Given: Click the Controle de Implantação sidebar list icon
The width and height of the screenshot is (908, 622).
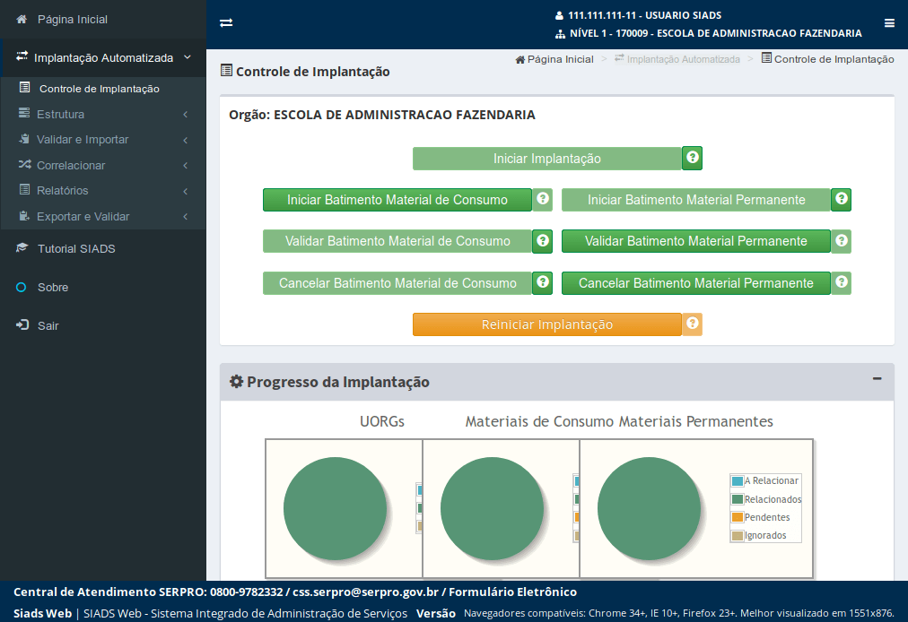Looking at the screenshot, I should (24, 87).
